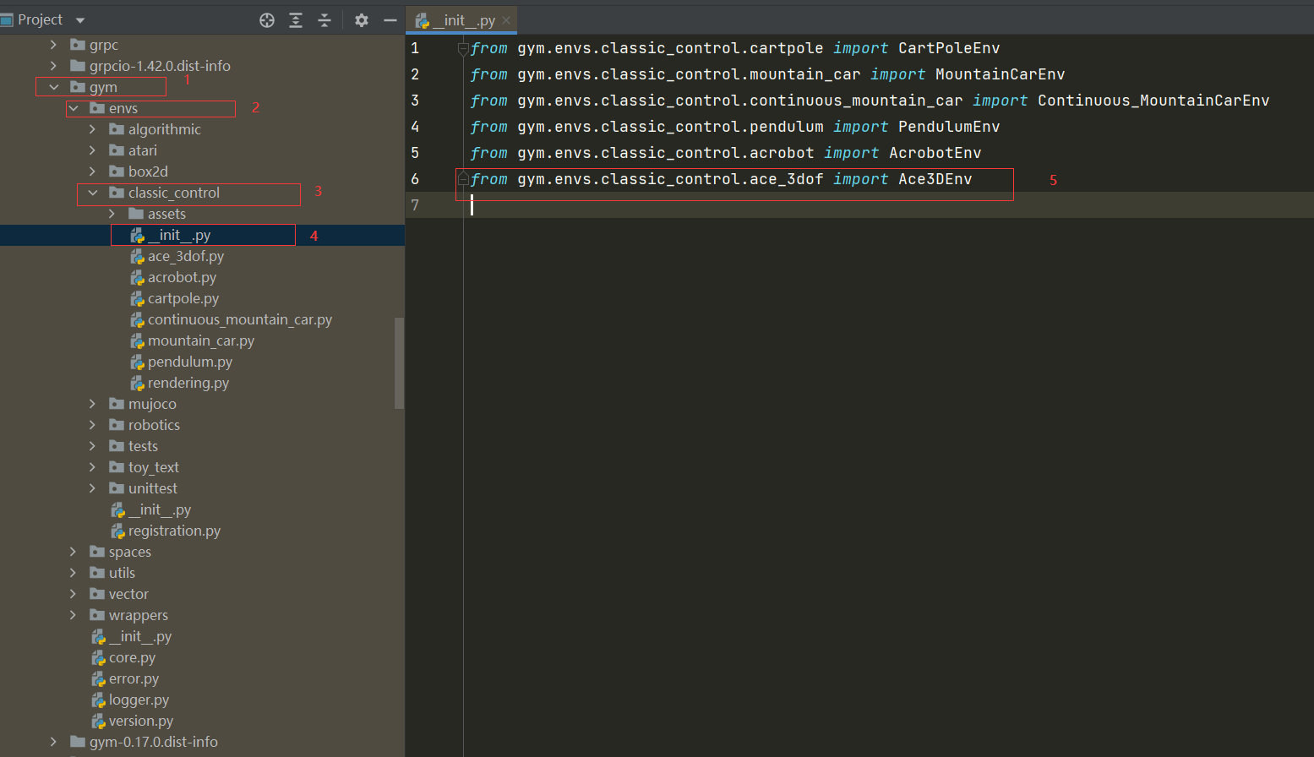Select registration.py file icon
The width and height of the screenshot is (1314, 757).
pyautogui.click(x=117, y=531)
